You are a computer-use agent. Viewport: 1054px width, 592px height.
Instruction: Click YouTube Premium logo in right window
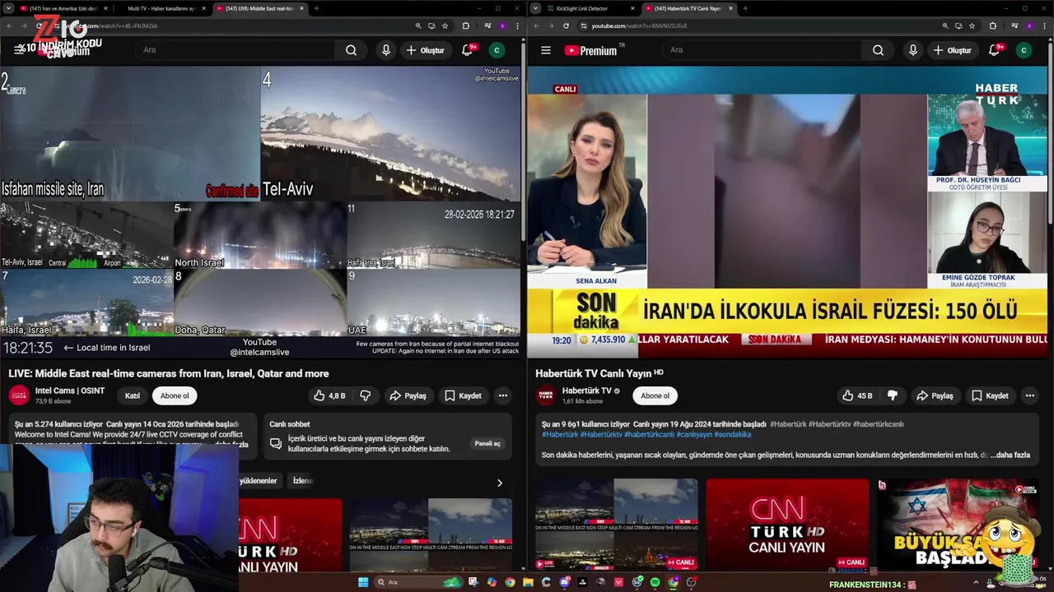(x=590, y=50)
